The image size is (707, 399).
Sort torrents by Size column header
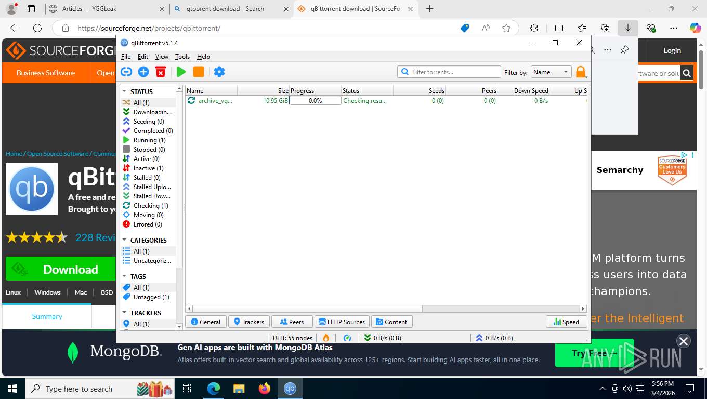263,90
